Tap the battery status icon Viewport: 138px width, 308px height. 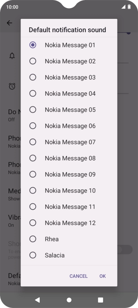click(x=129, y=7)
